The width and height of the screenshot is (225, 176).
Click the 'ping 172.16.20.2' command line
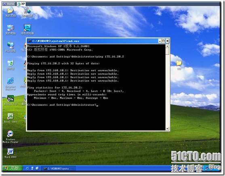click(x=75, y=56)
